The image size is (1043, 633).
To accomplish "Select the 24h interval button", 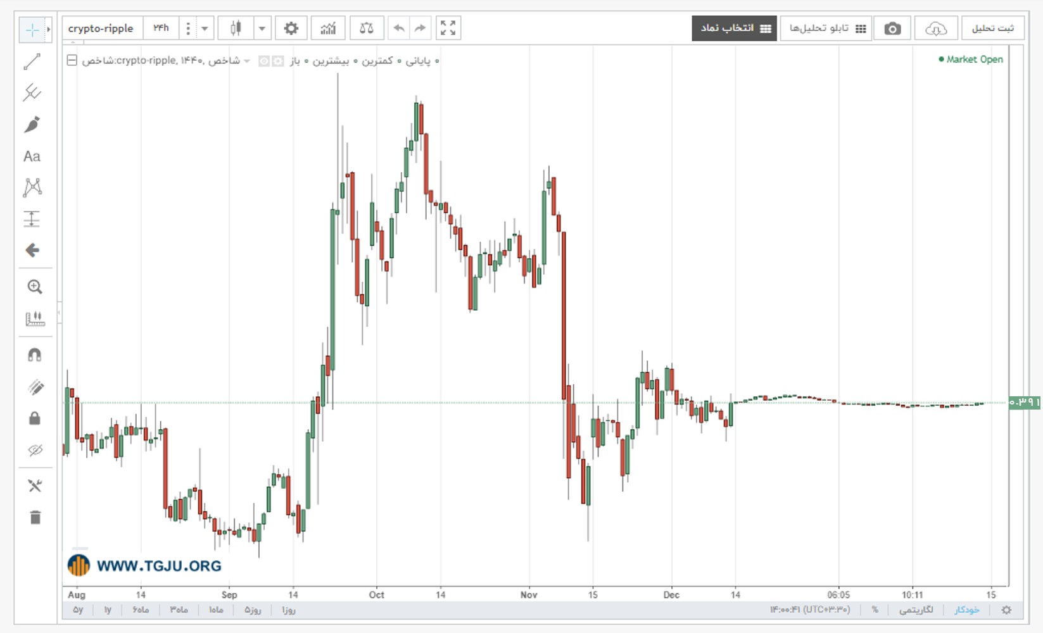I will (x=161, y=28).
